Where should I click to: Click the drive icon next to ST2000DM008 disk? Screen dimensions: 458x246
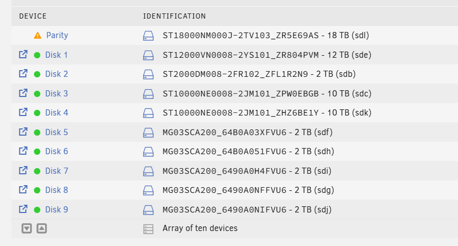148,74
